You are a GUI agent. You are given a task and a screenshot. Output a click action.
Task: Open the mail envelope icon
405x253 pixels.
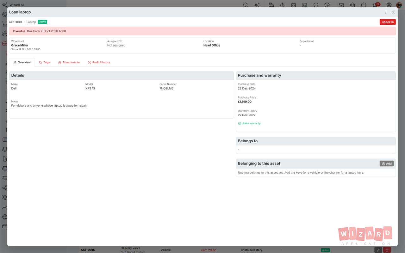(341, 5)
